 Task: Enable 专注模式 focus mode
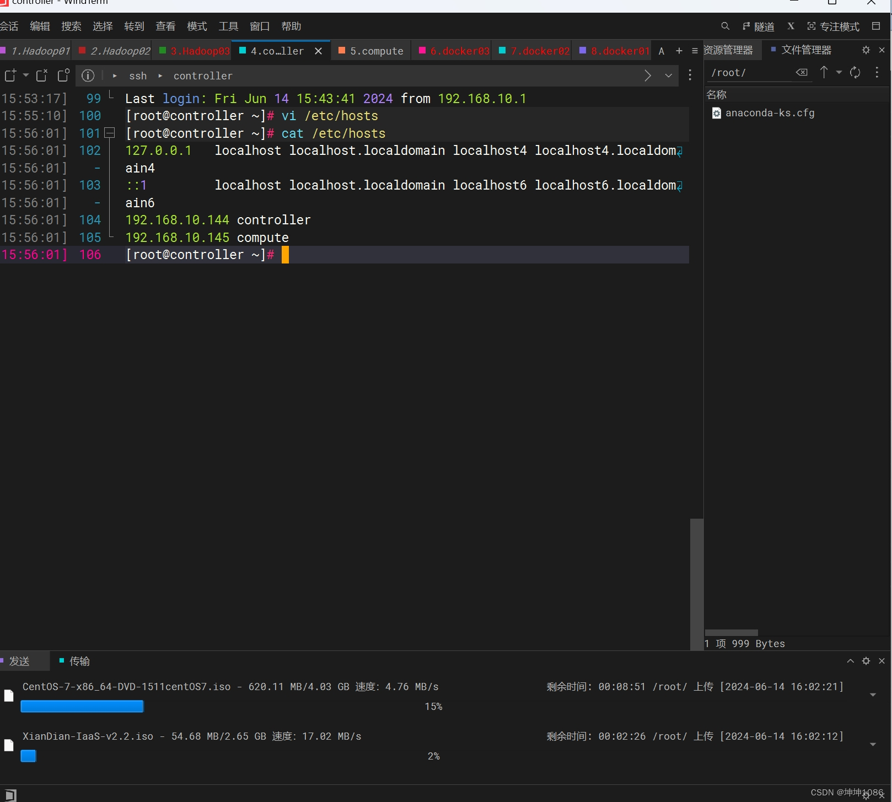(833, 26)
